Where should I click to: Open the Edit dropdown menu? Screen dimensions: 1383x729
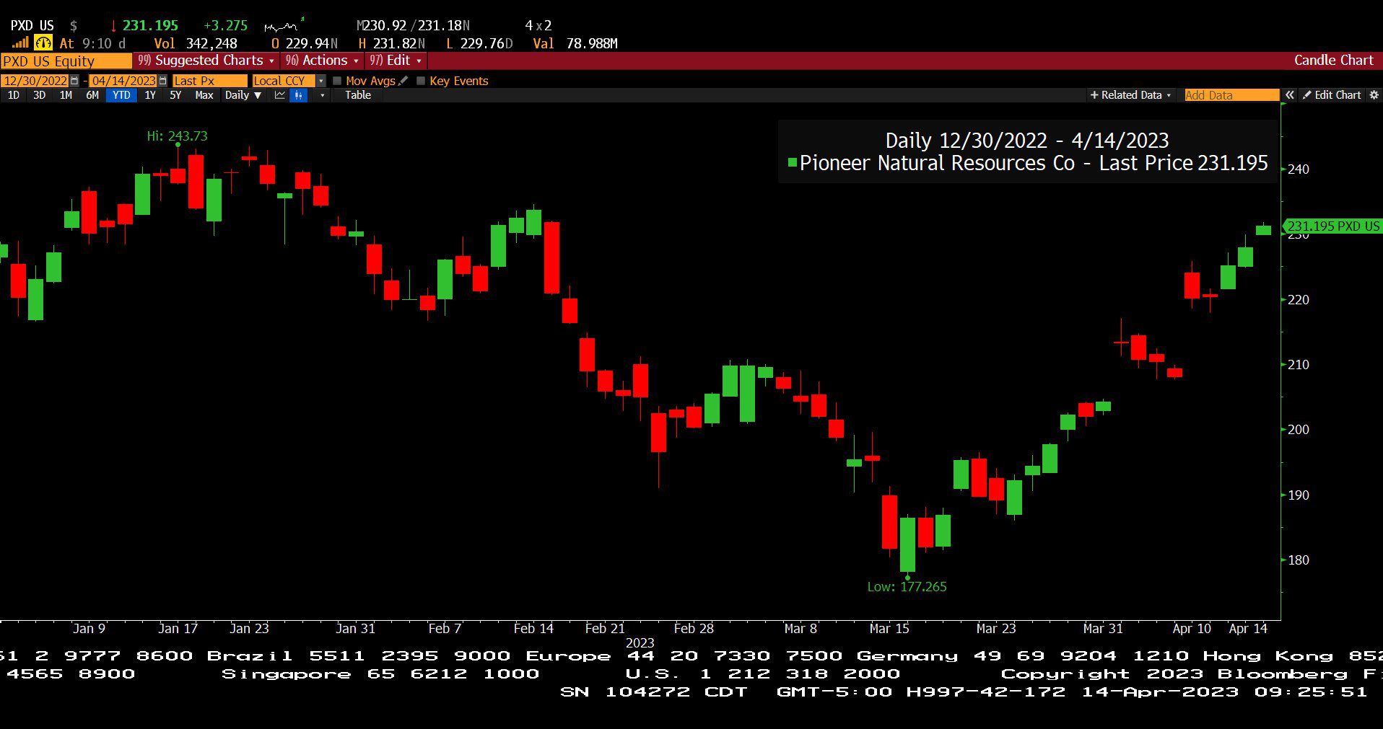point(396,61)
